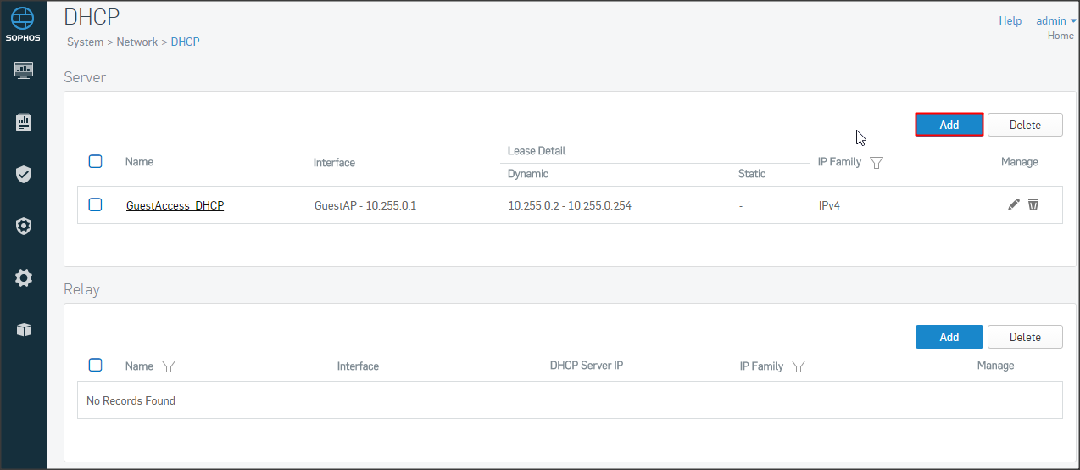
Task: Open the Help link
Action: (1010, 20)
